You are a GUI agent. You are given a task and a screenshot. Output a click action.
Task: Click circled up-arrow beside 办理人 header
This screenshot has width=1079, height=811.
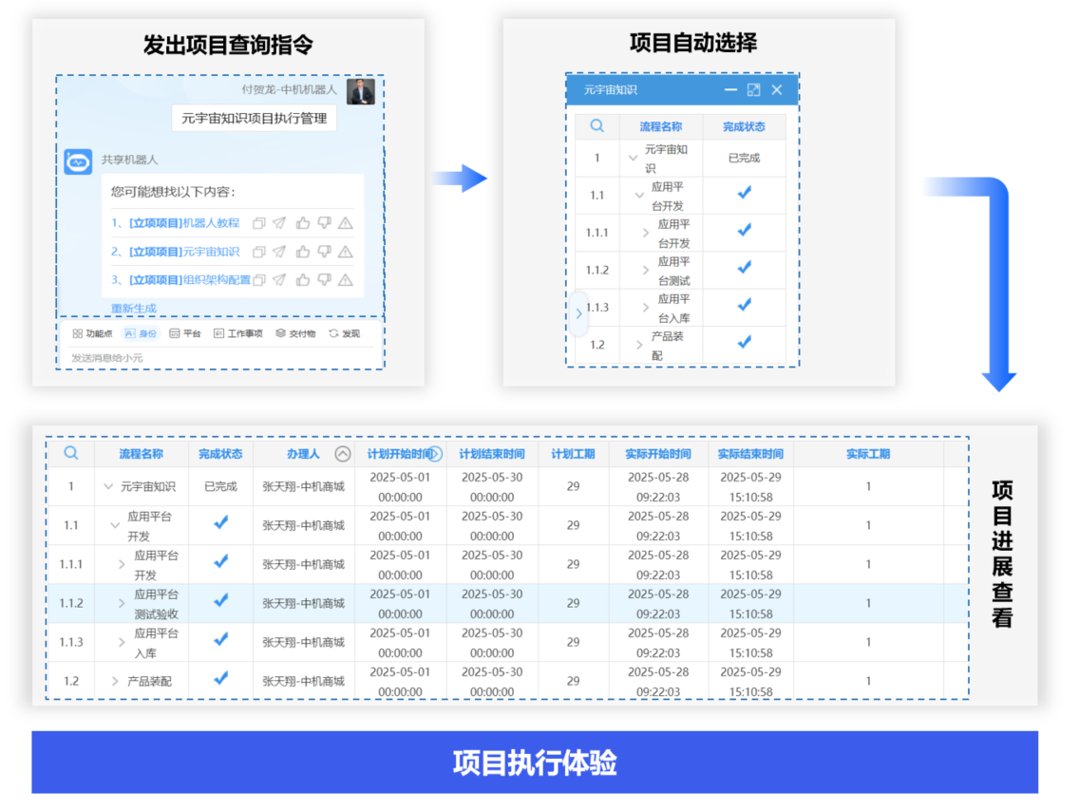[343, 454]
